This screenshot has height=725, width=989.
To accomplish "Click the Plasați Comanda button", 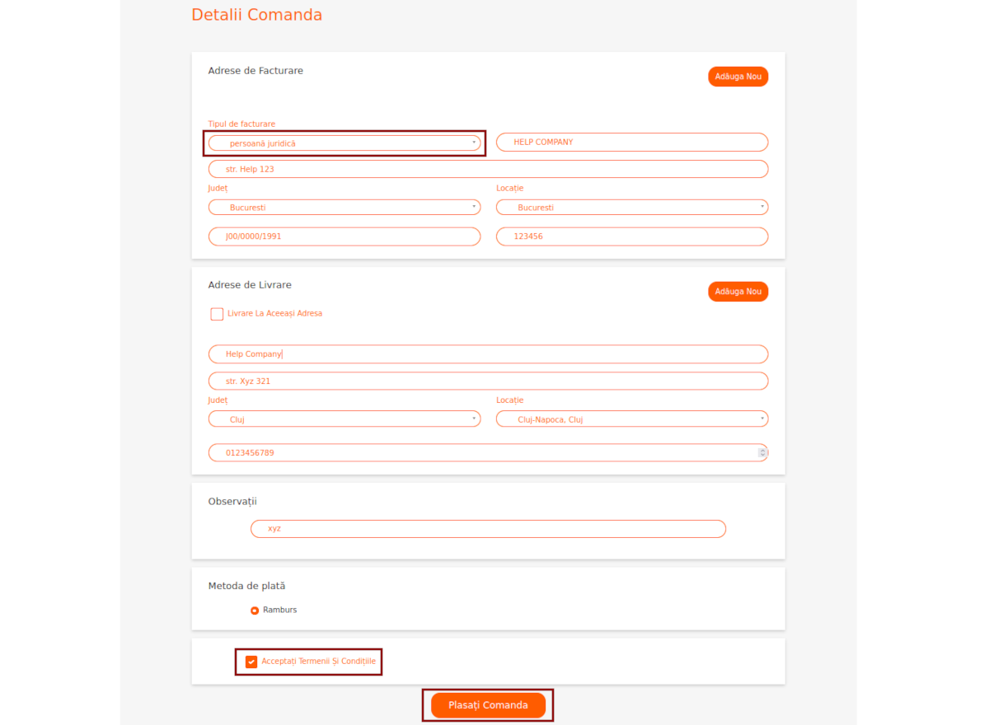I will 488,705.
